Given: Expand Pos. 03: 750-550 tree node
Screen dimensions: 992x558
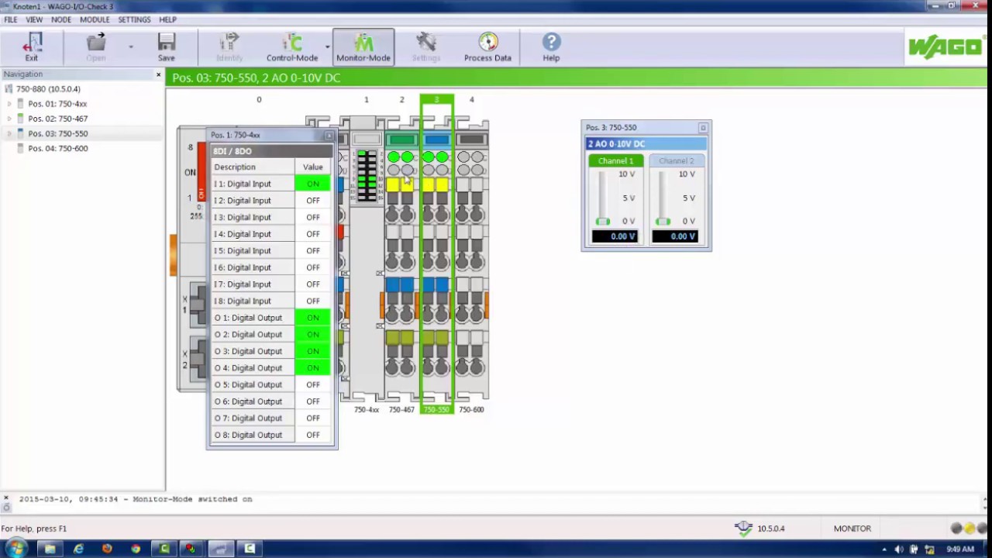Looking at the screenshot, I should tap(9, 133).
